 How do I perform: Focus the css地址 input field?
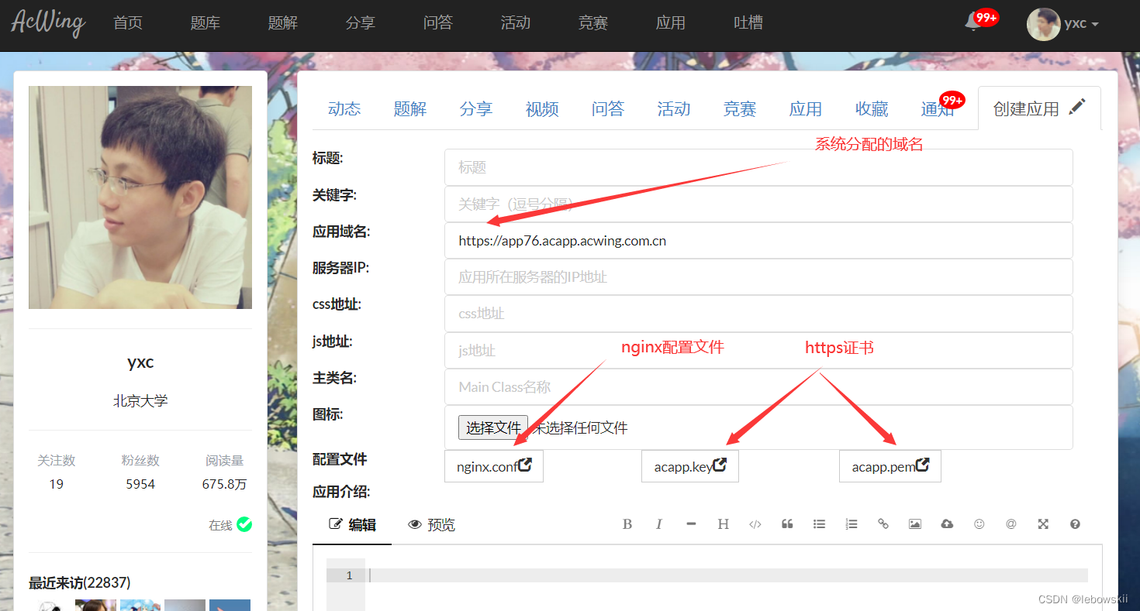pyautogui.click(x=758, y=314)
